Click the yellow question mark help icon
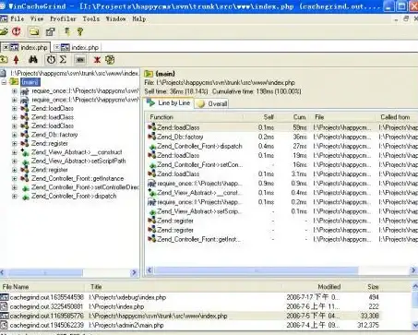418x335 pixels. point(80,31)
